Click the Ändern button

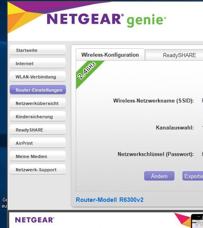(x=159, y=176)
